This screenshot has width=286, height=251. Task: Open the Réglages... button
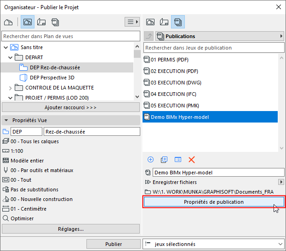point(71,229)
